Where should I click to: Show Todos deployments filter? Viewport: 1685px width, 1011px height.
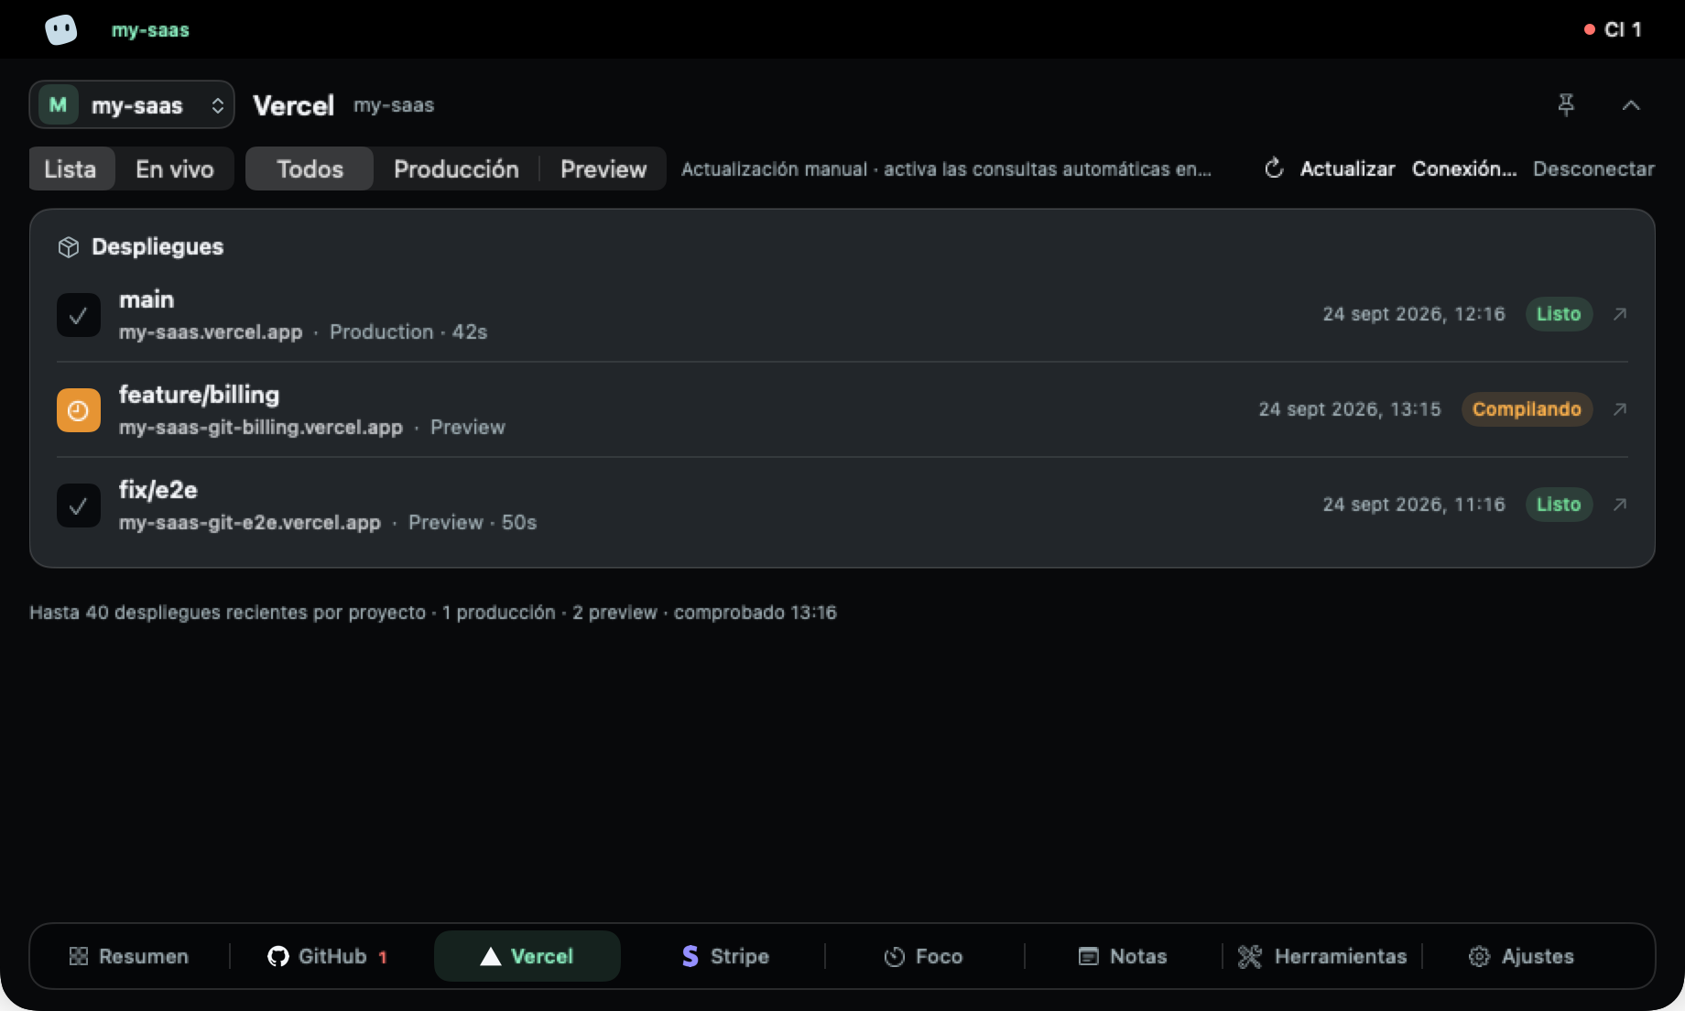[310, 168]
